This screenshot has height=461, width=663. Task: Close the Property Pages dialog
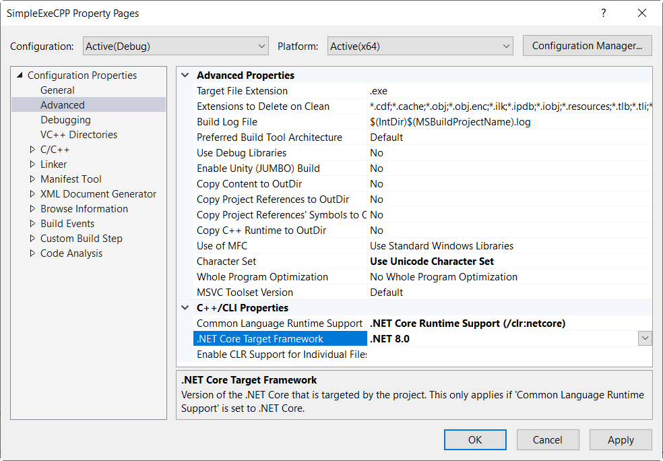(641, 13)
